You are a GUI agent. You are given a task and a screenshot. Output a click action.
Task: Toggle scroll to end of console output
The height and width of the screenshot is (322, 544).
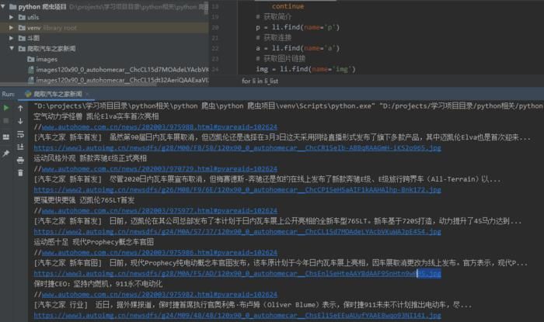pos(20,147)
